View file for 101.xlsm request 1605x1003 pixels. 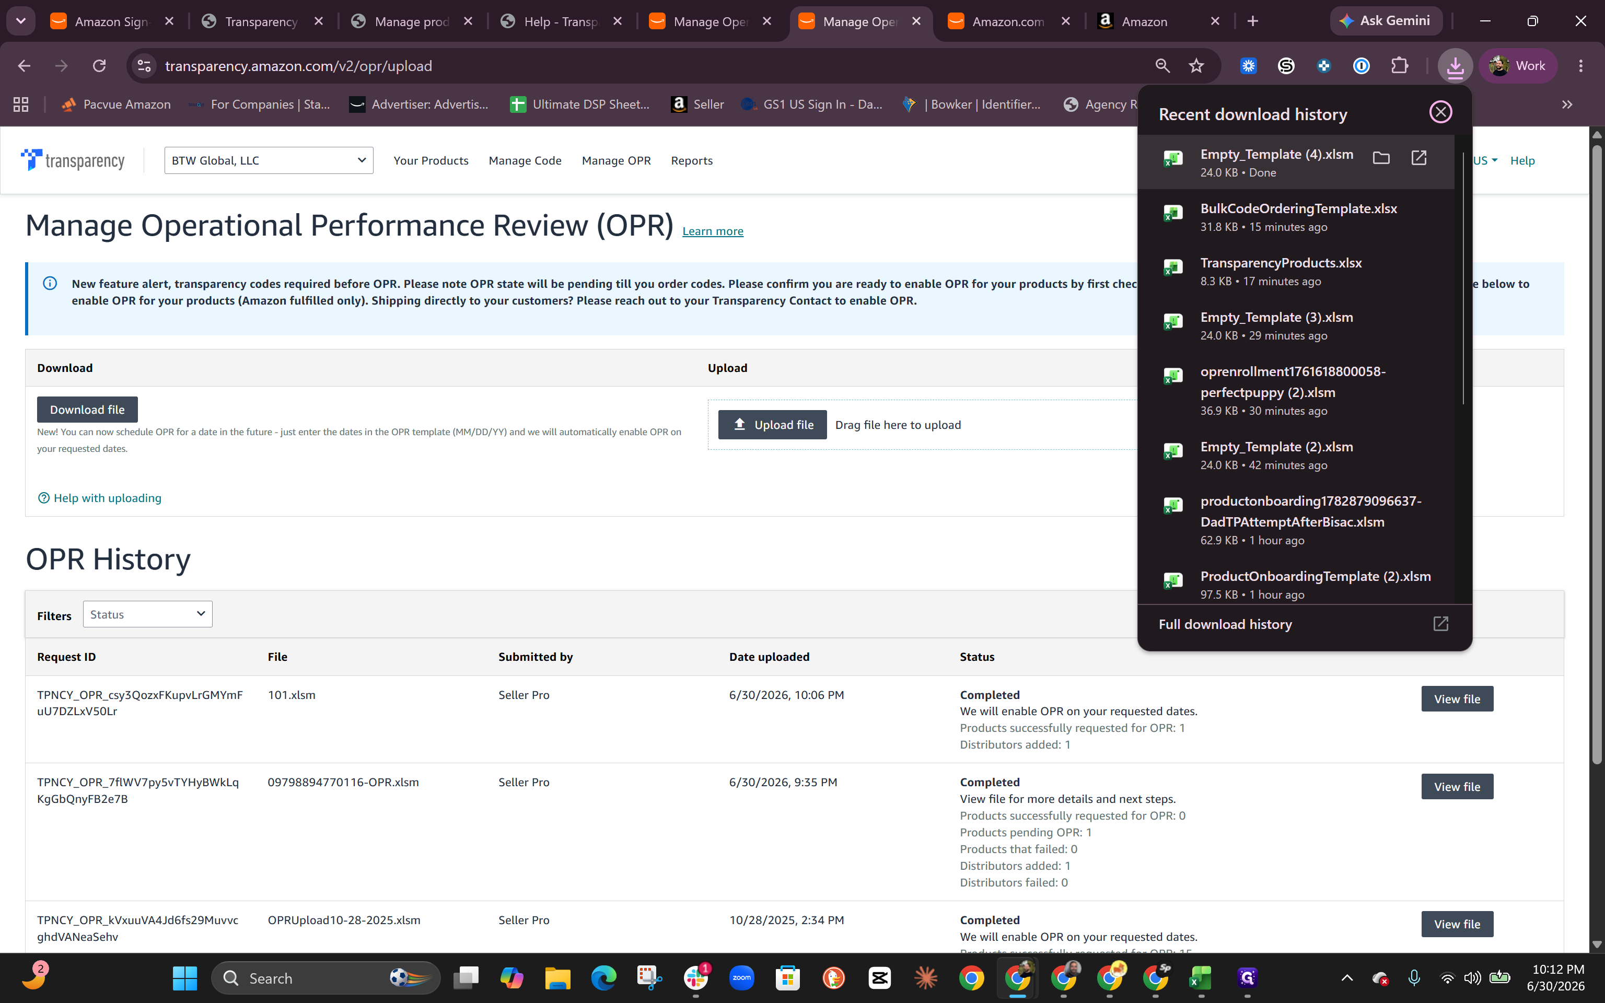click(x=1457, y=698)
